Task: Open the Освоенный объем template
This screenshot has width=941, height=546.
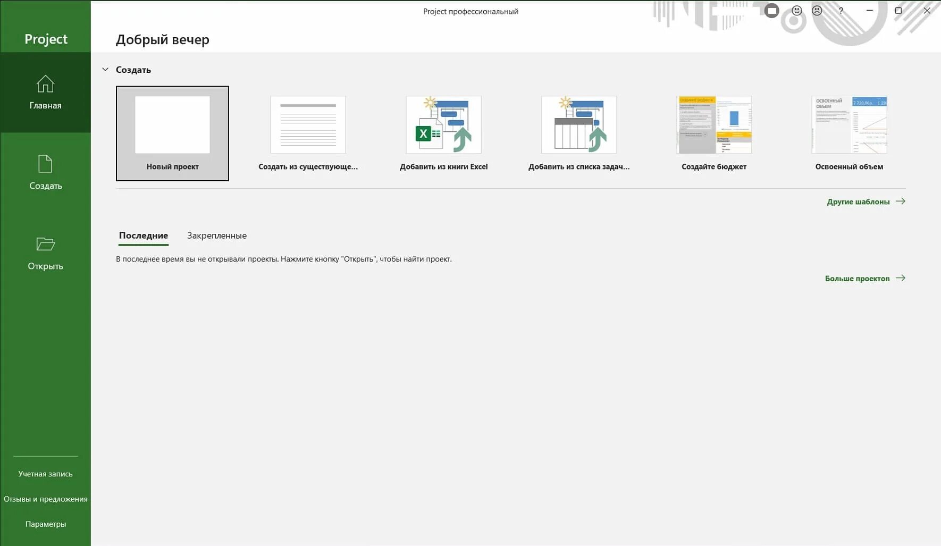Action: coord(849,133)
